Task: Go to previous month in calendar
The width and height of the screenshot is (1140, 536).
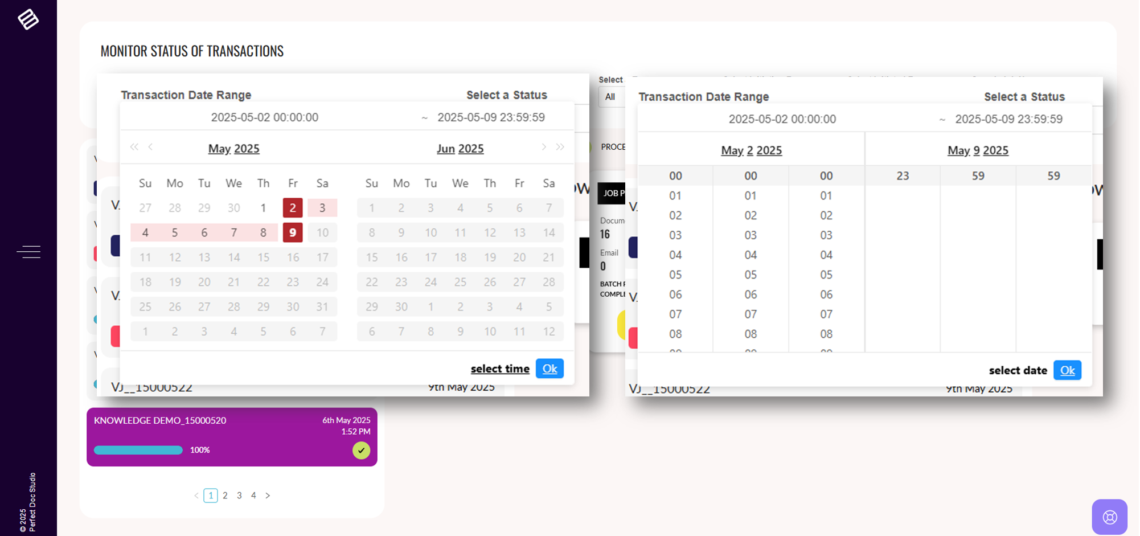Action: pos(151,147)
